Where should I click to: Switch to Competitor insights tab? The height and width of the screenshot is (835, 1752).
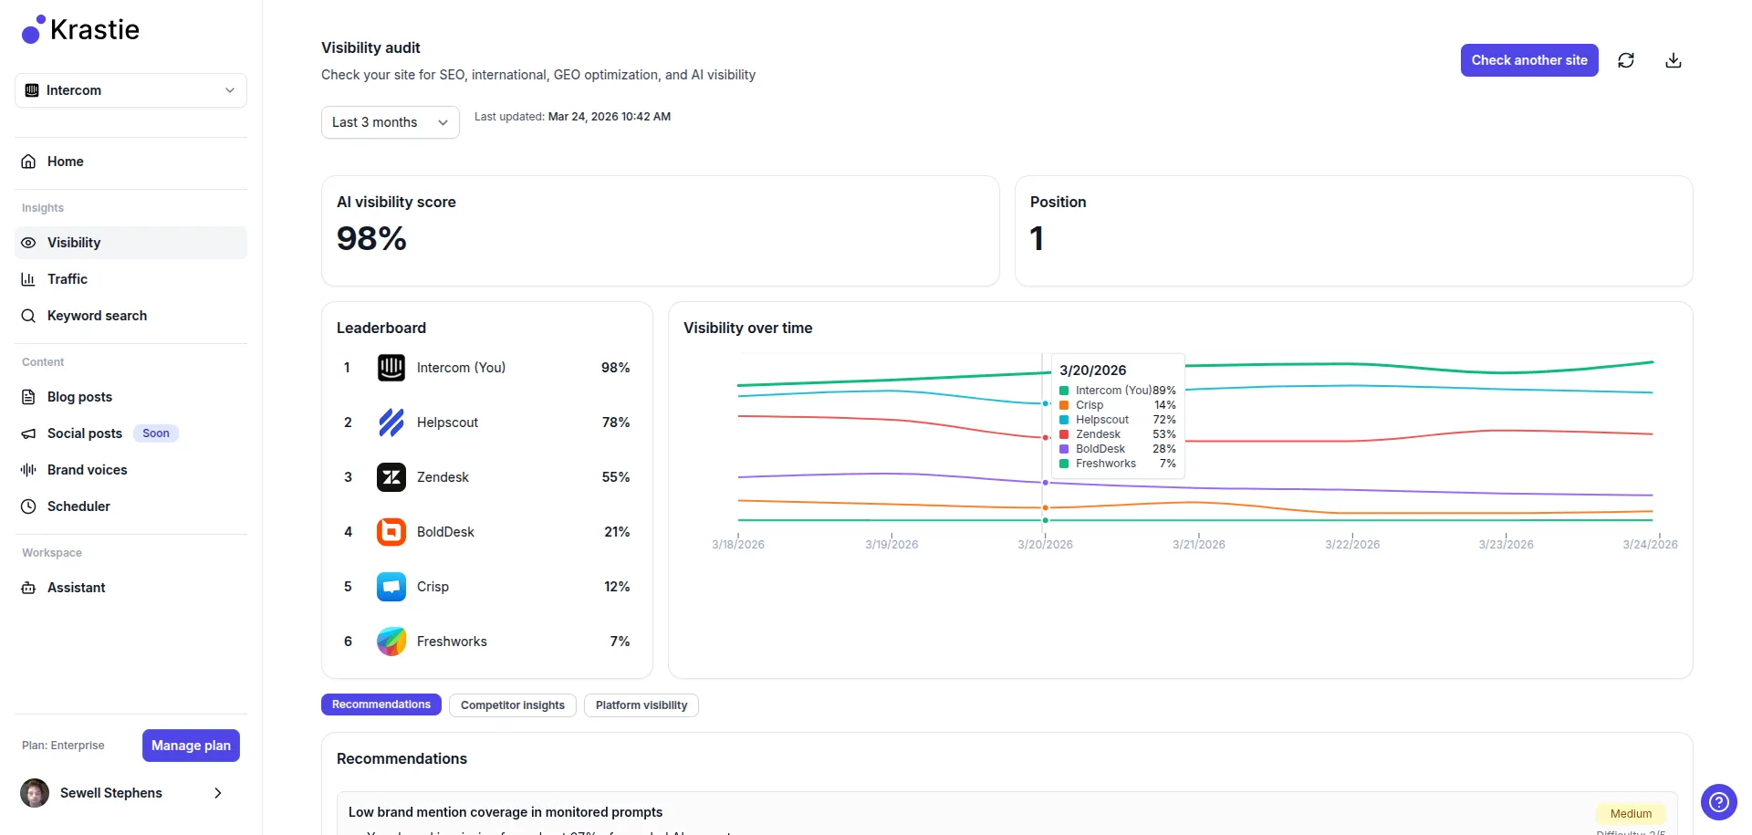[513, 705]
